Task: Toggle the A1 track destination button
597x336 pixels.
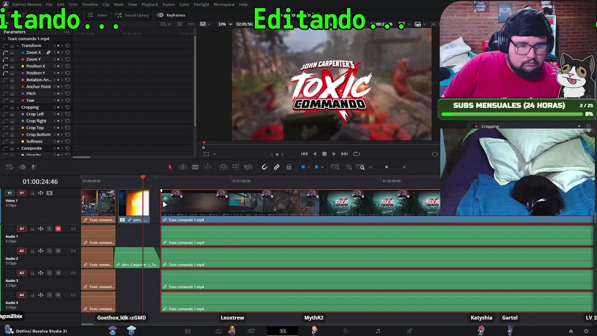Action: click(21, 229)
